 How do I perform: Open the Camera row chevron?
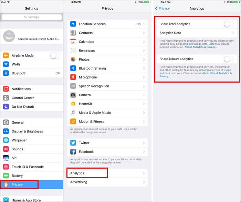tap(144, 95)
